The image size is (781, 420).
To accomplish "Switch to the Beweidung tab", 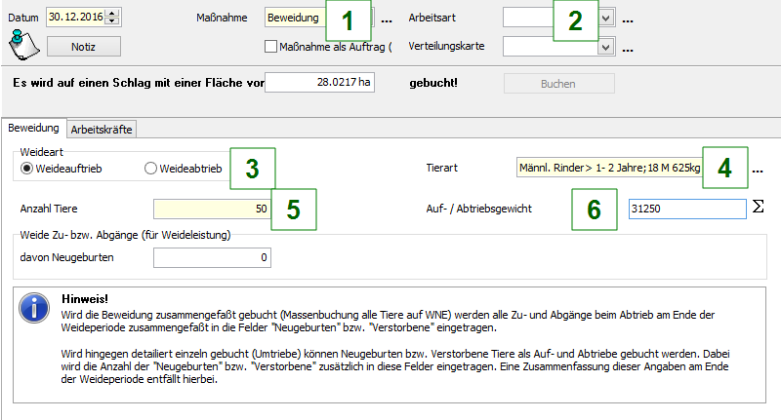I will click(33, 128).
